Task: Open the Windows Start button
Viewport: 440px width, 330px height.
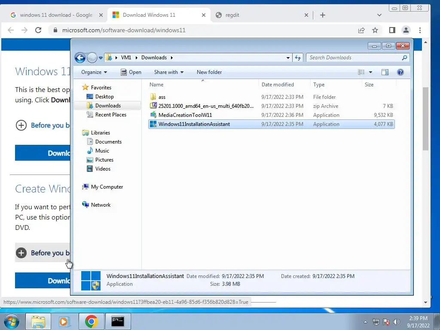Action: coord(12,321)
